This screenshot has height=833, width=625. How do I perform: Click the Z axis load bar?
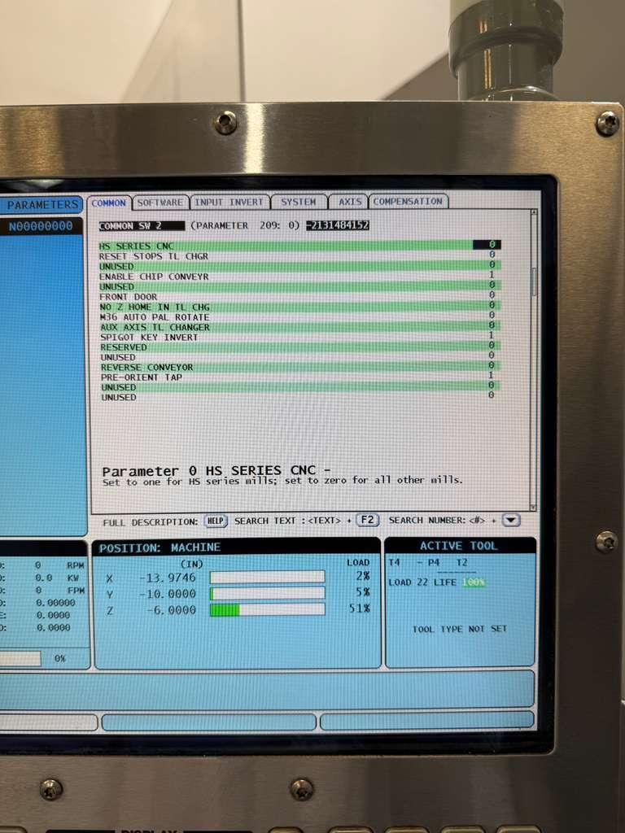point(267,609)
